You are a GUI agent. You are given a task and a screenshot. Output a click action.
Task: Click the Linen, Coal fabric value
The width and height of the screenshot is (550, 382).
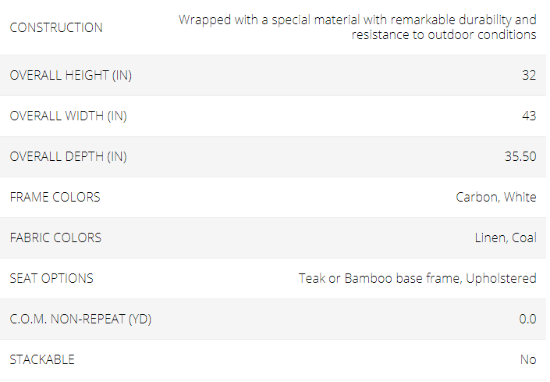tap(506, 237)
